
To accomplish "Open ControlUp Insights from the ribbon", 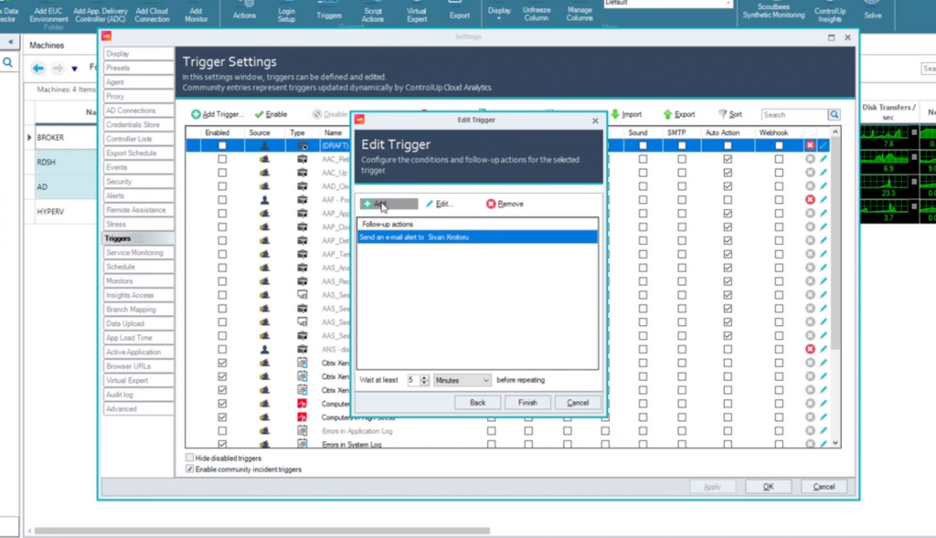I will (830, 12).
